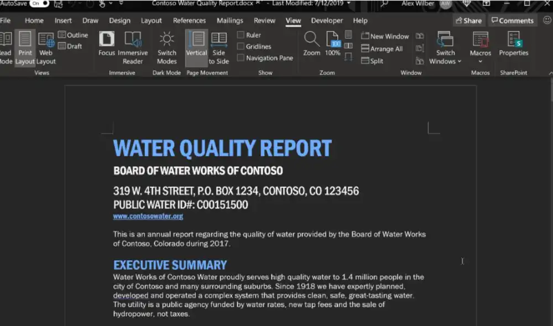
Task: Open the Share button
Action: [468, 20]
